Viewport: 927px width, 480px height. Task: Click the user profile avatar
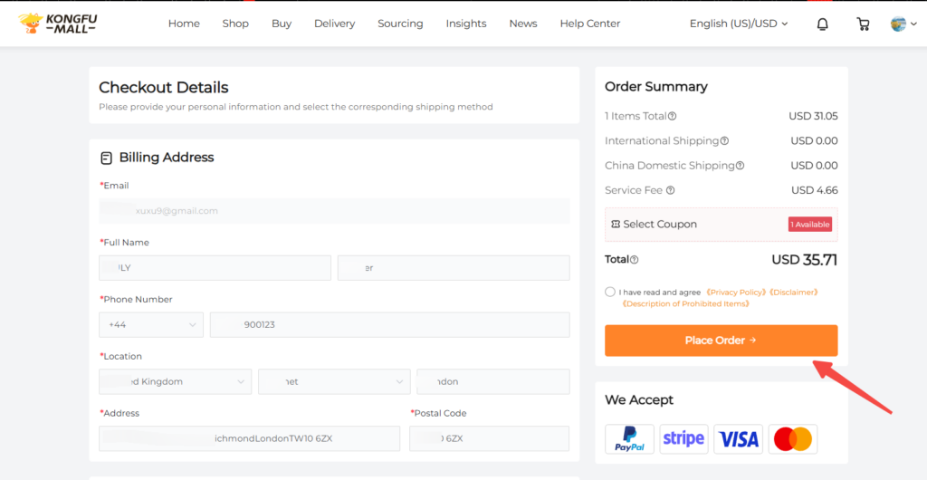899,24
